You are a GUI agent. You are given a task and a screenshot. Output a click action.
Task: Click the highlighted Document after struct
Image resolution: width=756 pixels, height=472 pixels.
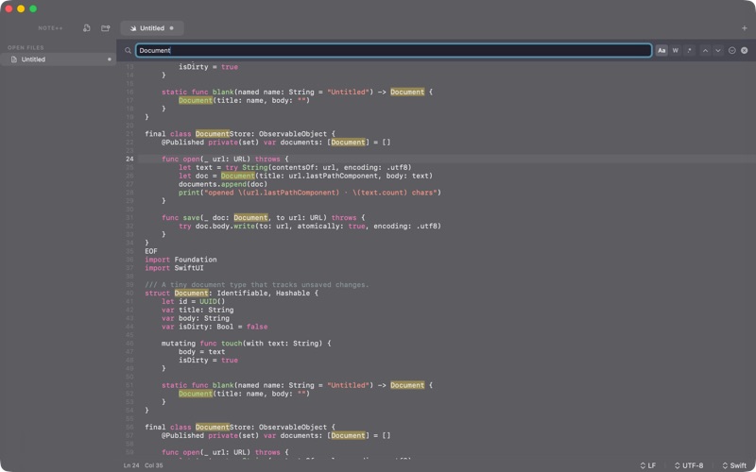click(192, 293)
